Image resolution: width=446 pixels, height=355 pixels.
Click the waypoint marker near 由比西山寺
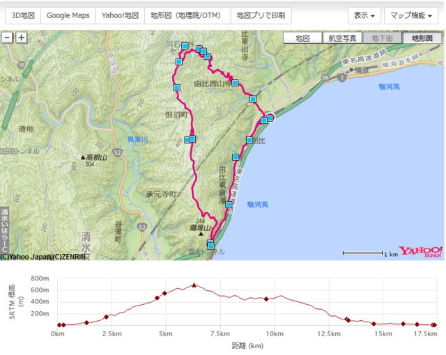(x=236, y=83)
